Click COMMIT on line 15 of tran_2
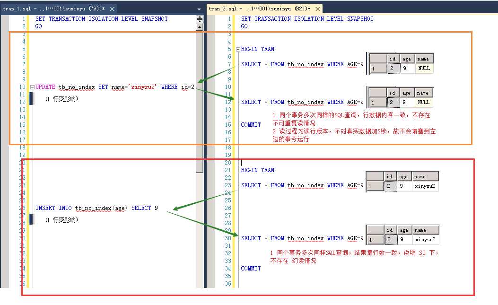 pyautogui.click(x=251, y=124)
